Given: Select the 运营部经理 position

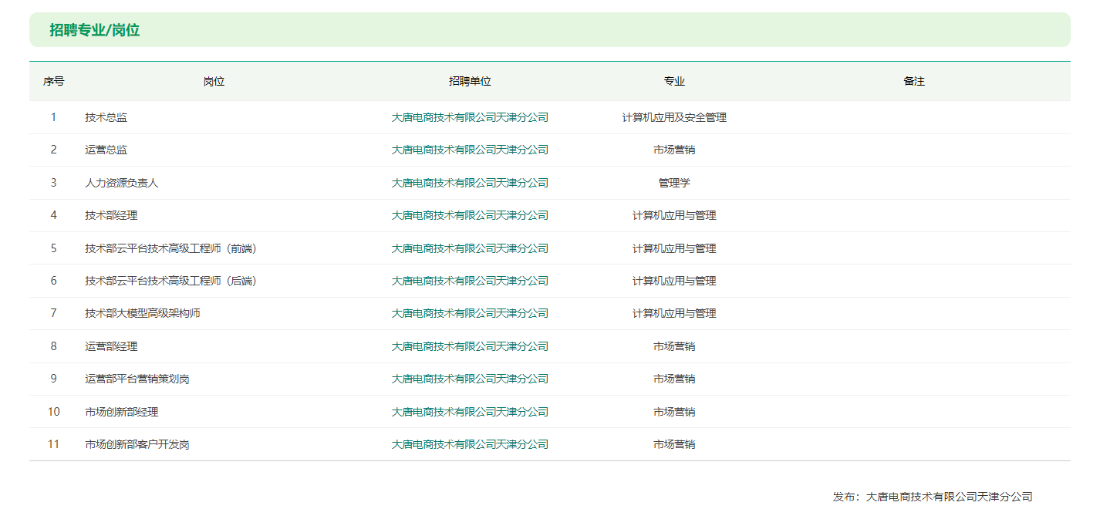Looking at the screenshot, I should coord(112,346).
